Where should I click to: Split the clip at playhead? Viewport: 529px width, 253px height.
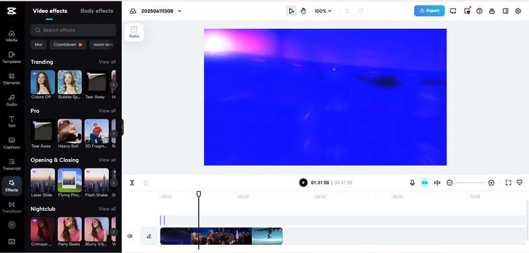(x=132, y=183)
